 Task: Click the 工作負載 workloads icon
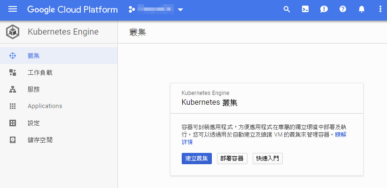click(13, 72)
